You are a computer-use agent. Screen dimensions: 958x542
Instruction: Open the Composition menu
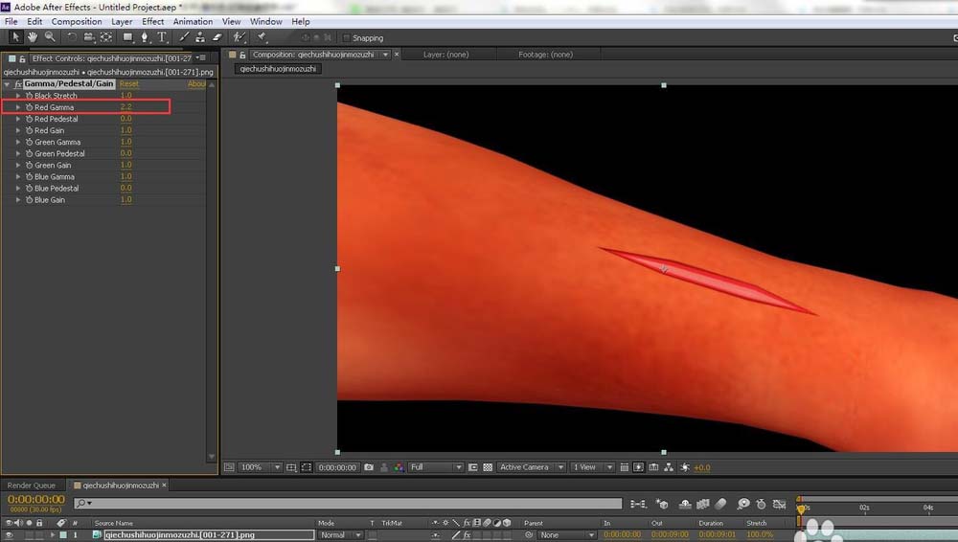point(77,21)
